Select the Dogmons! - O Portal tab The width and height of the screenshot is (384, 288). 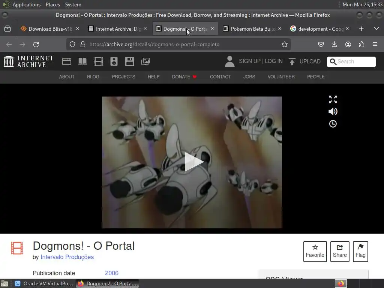point(185,29)
